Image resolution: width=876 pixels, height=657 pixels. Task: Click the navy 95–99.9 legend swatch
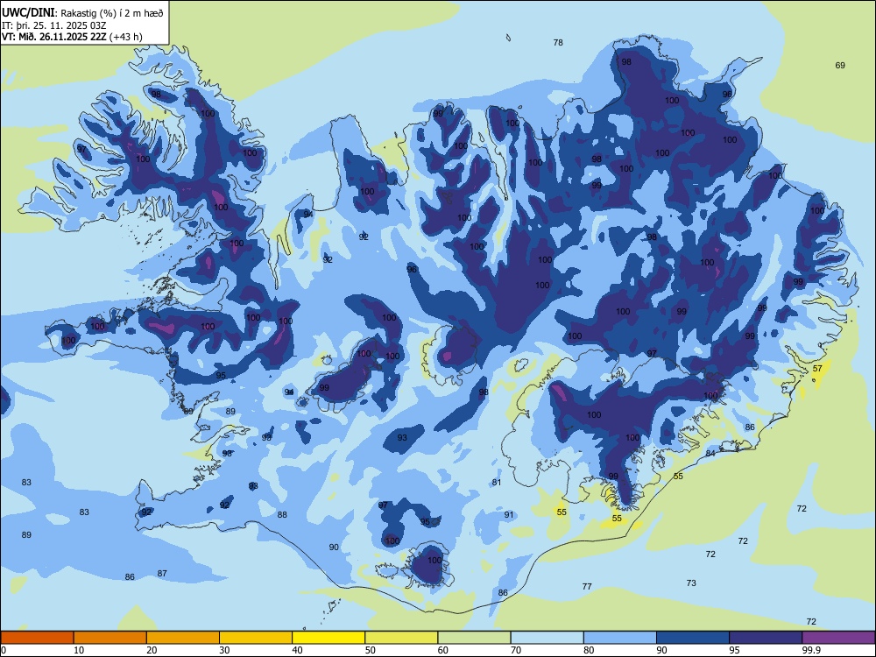tap(766, 638)
